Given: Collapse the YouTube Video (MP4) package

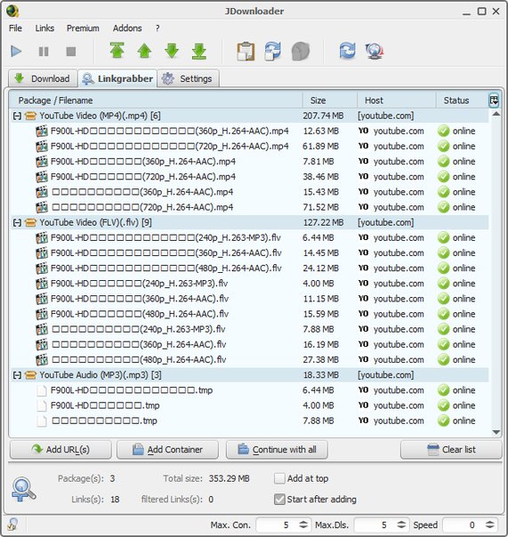Looking at the screenshot, I should tap(17, 116).
